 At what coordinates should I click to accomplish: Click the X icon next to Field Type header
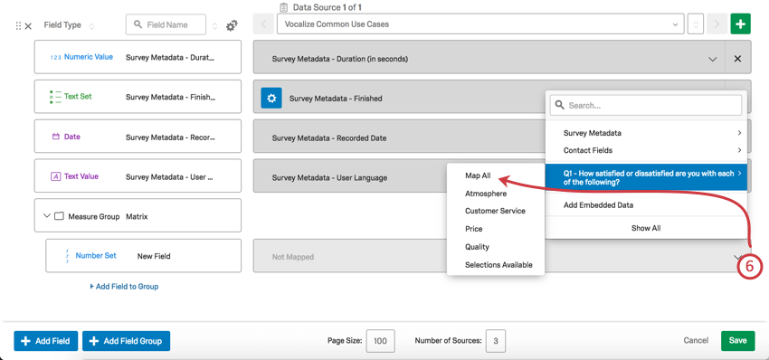[28, 26]
